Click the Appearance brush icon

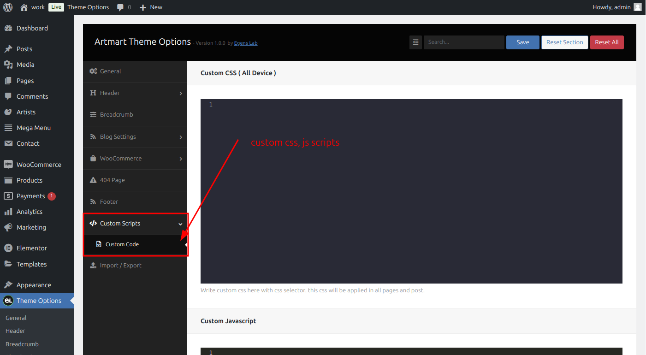(x=8, y=285)
